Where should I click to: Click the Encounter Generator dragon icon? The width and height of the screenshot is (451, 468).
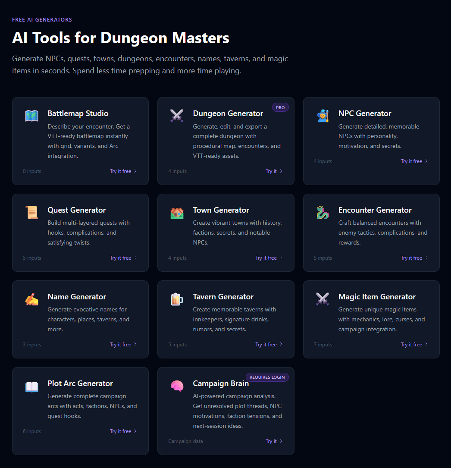[323, 212]
